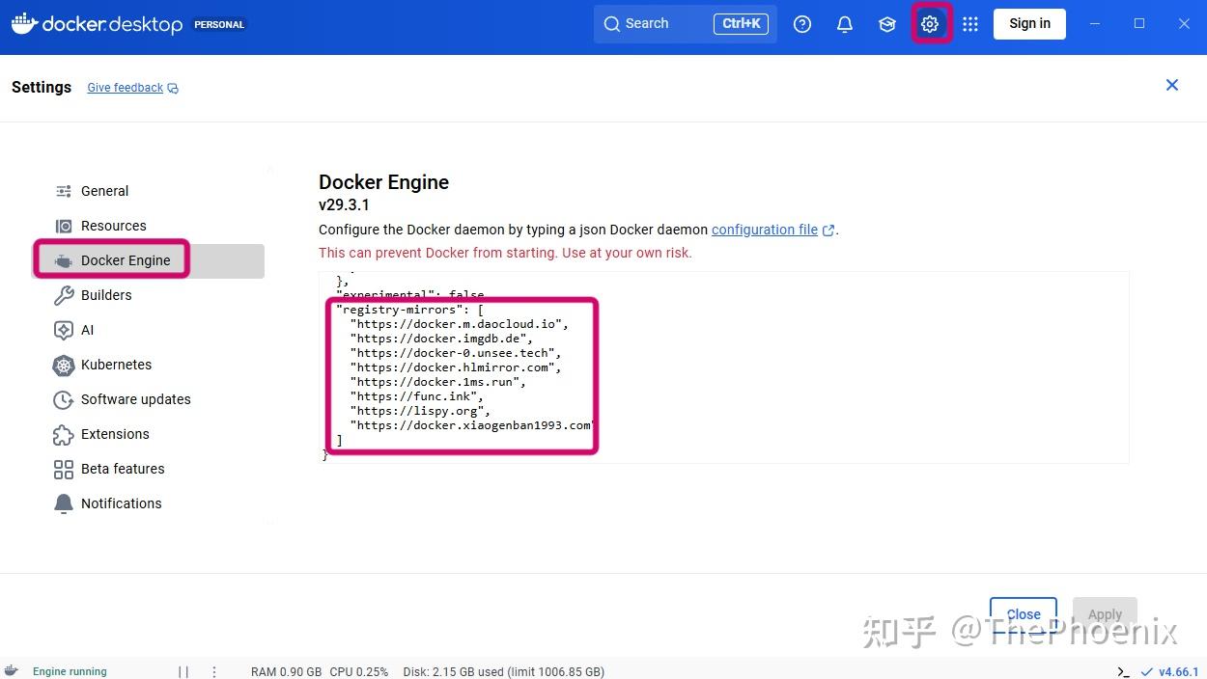Click the CPU 0.25% status entry

point(359,671)
